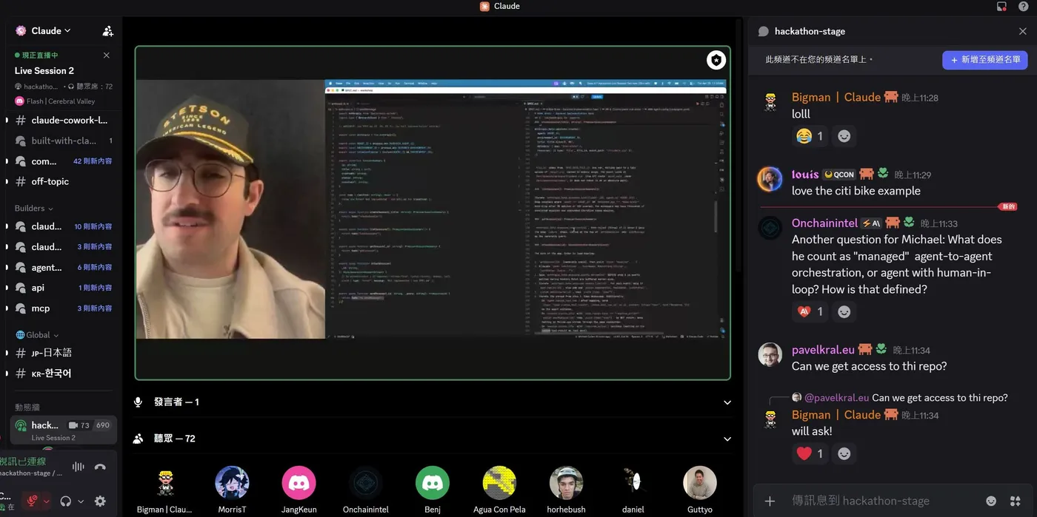The width and height of the screenshot is (1037, 517).
Task: Open JangKeun audience avatar
Action: tap(299, 483)
